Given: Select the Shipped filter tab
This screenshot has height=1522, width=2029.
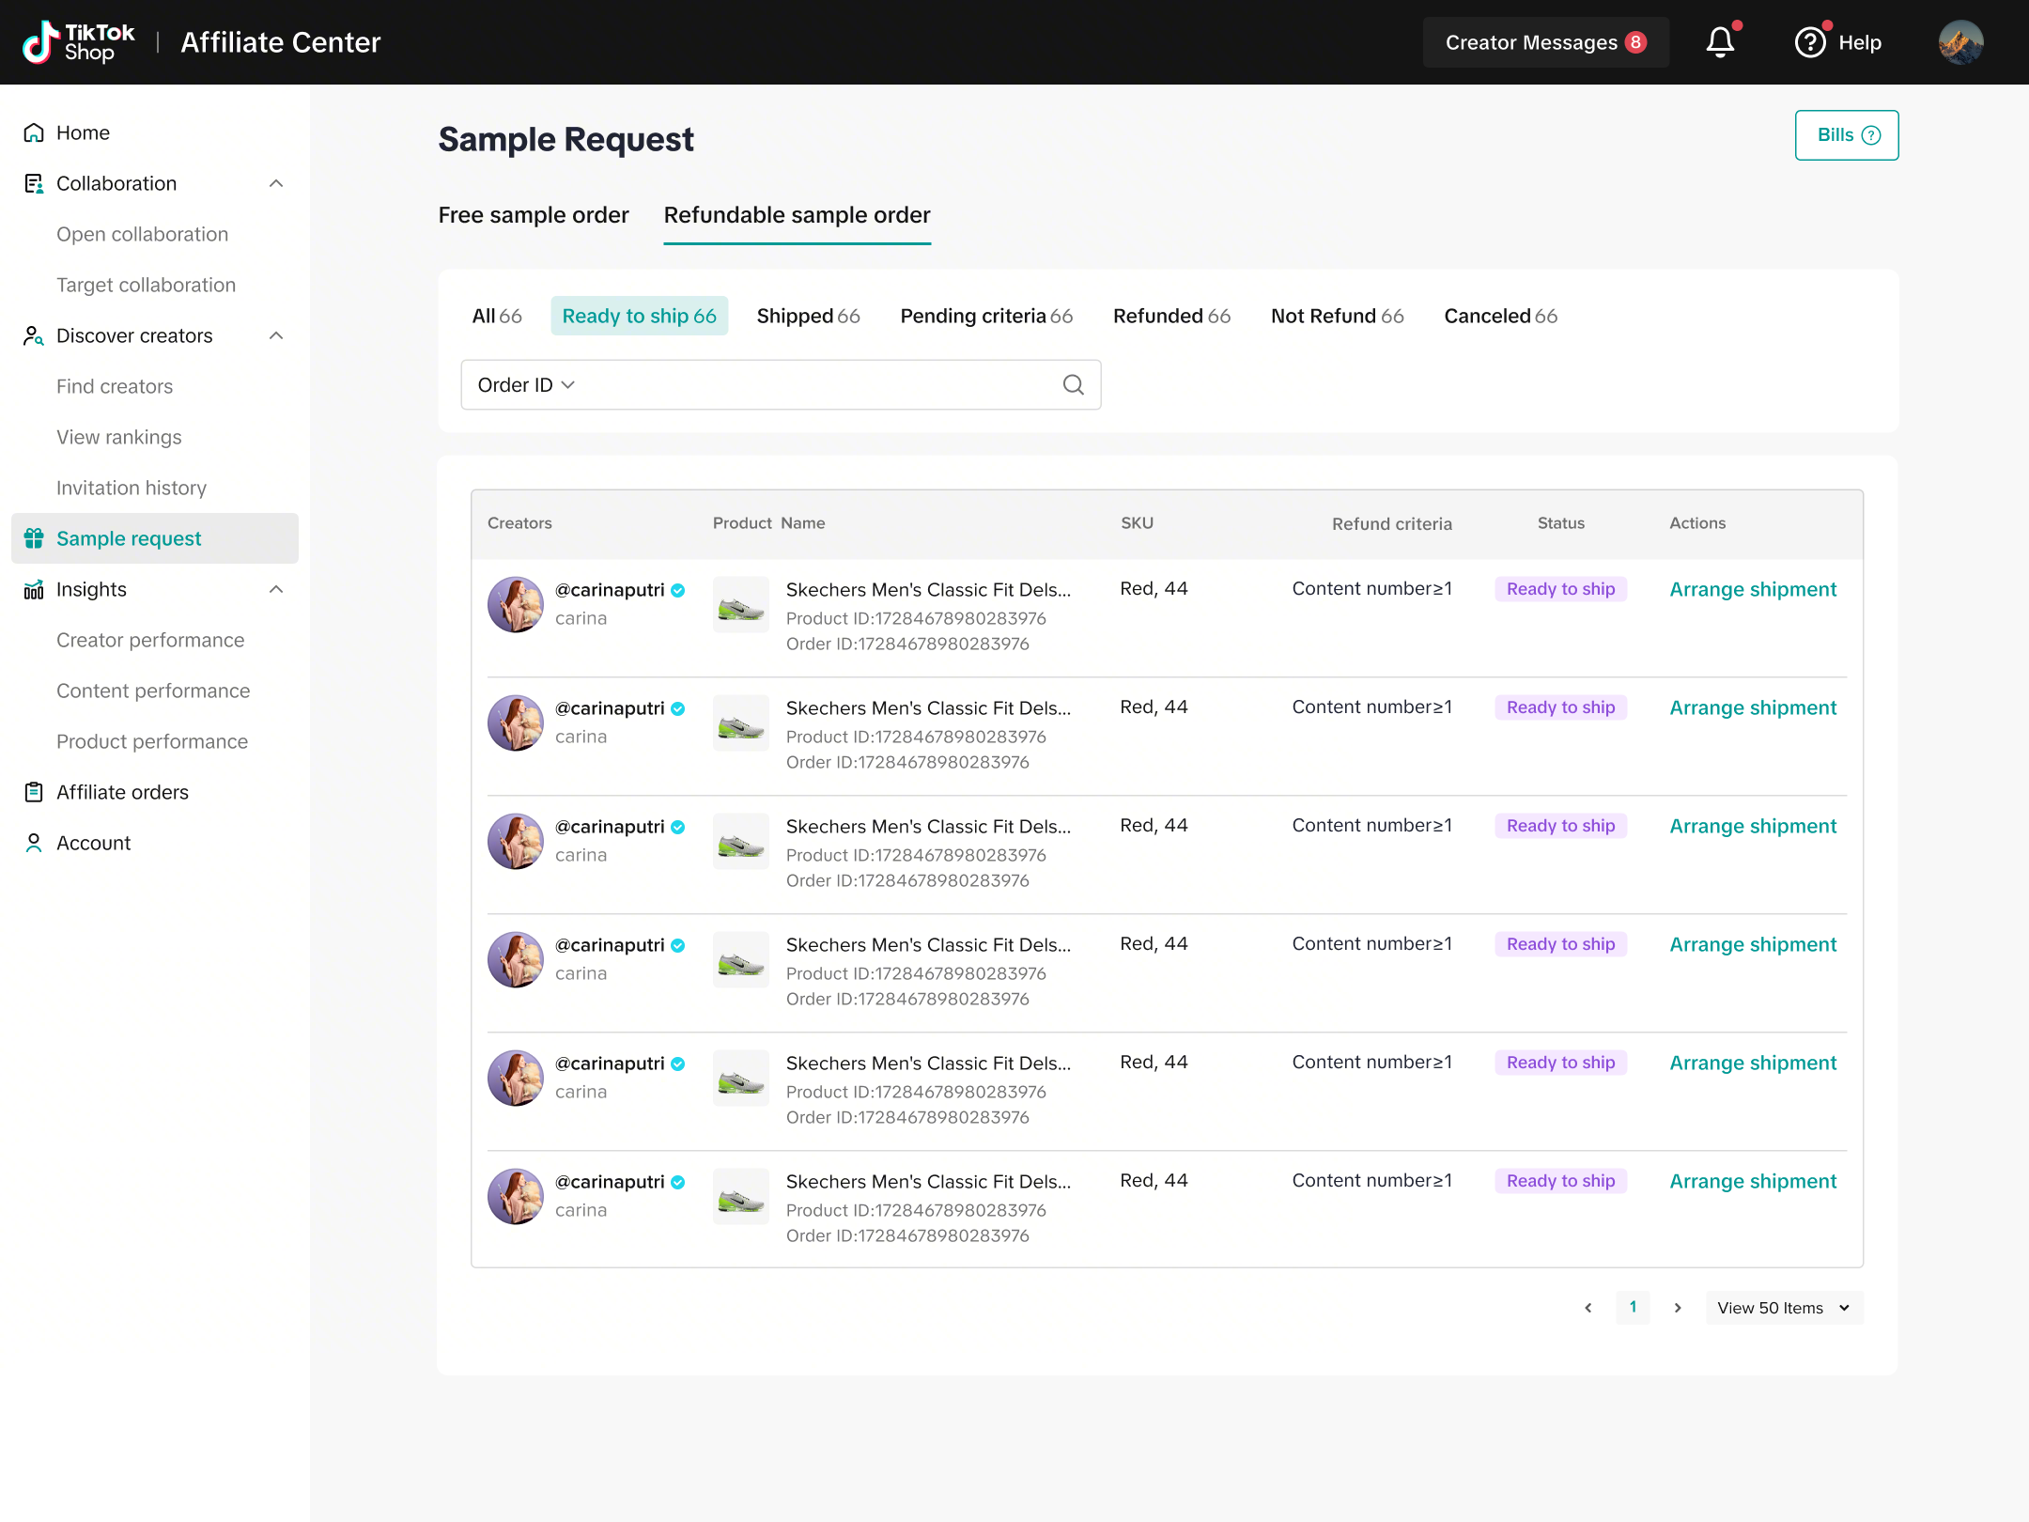Looking at the screenshot, I should click(808, 316).
